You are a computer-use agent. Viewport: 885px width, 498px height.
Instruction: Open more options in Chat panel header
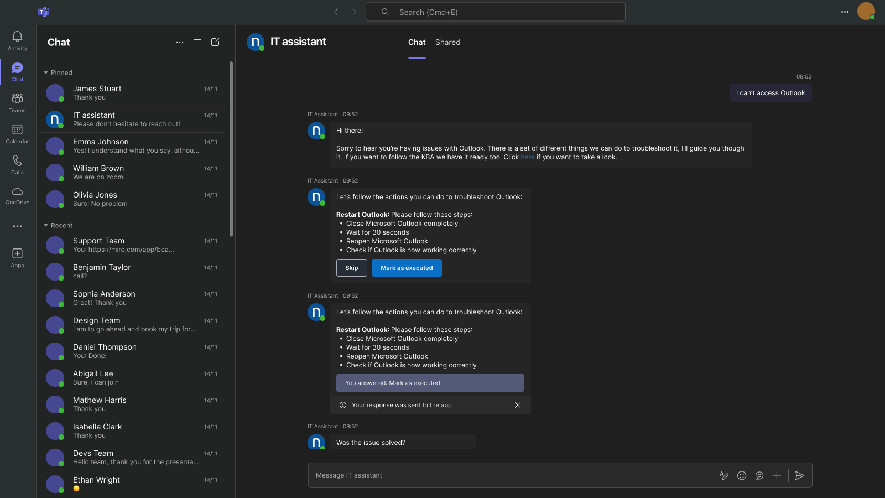[179, 42]
